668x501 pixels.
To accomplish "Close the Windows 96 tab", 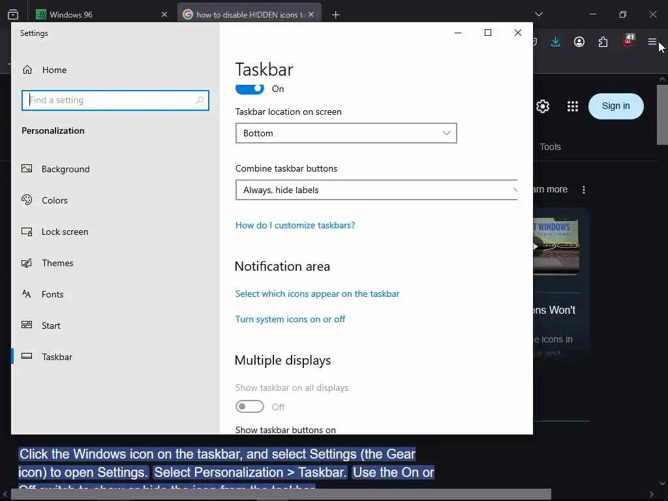I will pos(164,14).
